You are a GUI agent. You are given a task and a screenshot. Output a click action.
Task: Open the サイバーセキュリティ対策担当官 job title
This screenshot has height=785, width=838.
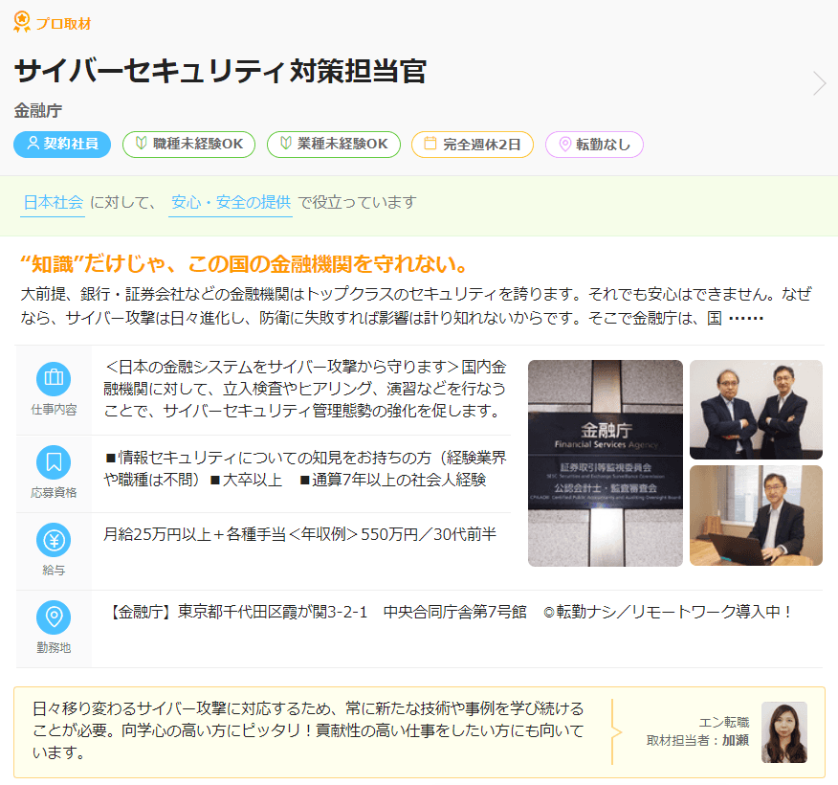coord(220,71)
